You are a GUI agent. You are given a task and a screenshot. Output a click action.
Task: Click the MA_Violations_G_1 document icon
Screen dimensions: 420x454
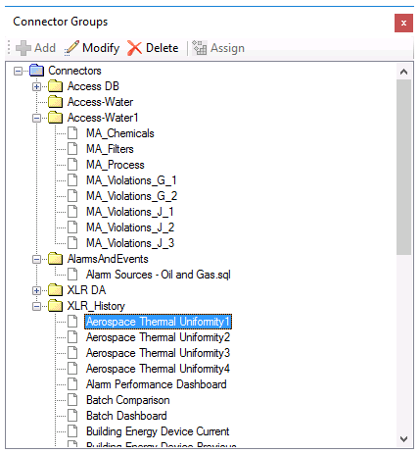(72, 180)
